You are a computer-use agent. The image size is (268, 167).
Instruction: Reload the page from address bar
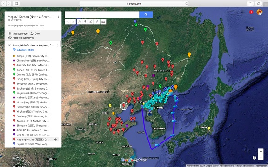(187, 3)
